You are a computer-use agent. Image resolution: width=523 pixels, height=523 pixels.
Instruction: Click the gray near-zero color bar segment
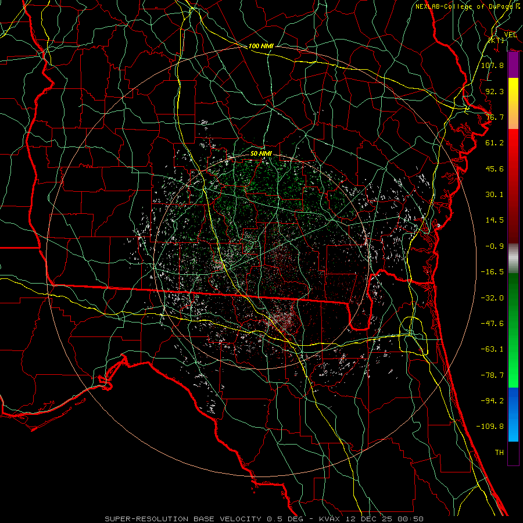coord(513,259)
